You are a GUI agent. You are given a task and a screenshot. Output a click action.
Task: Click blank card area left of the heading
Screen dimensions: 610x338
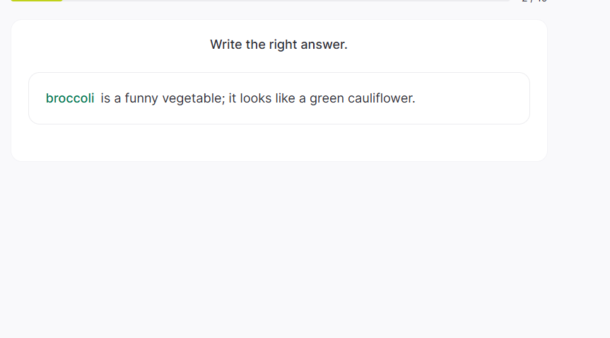pos(106,45)
